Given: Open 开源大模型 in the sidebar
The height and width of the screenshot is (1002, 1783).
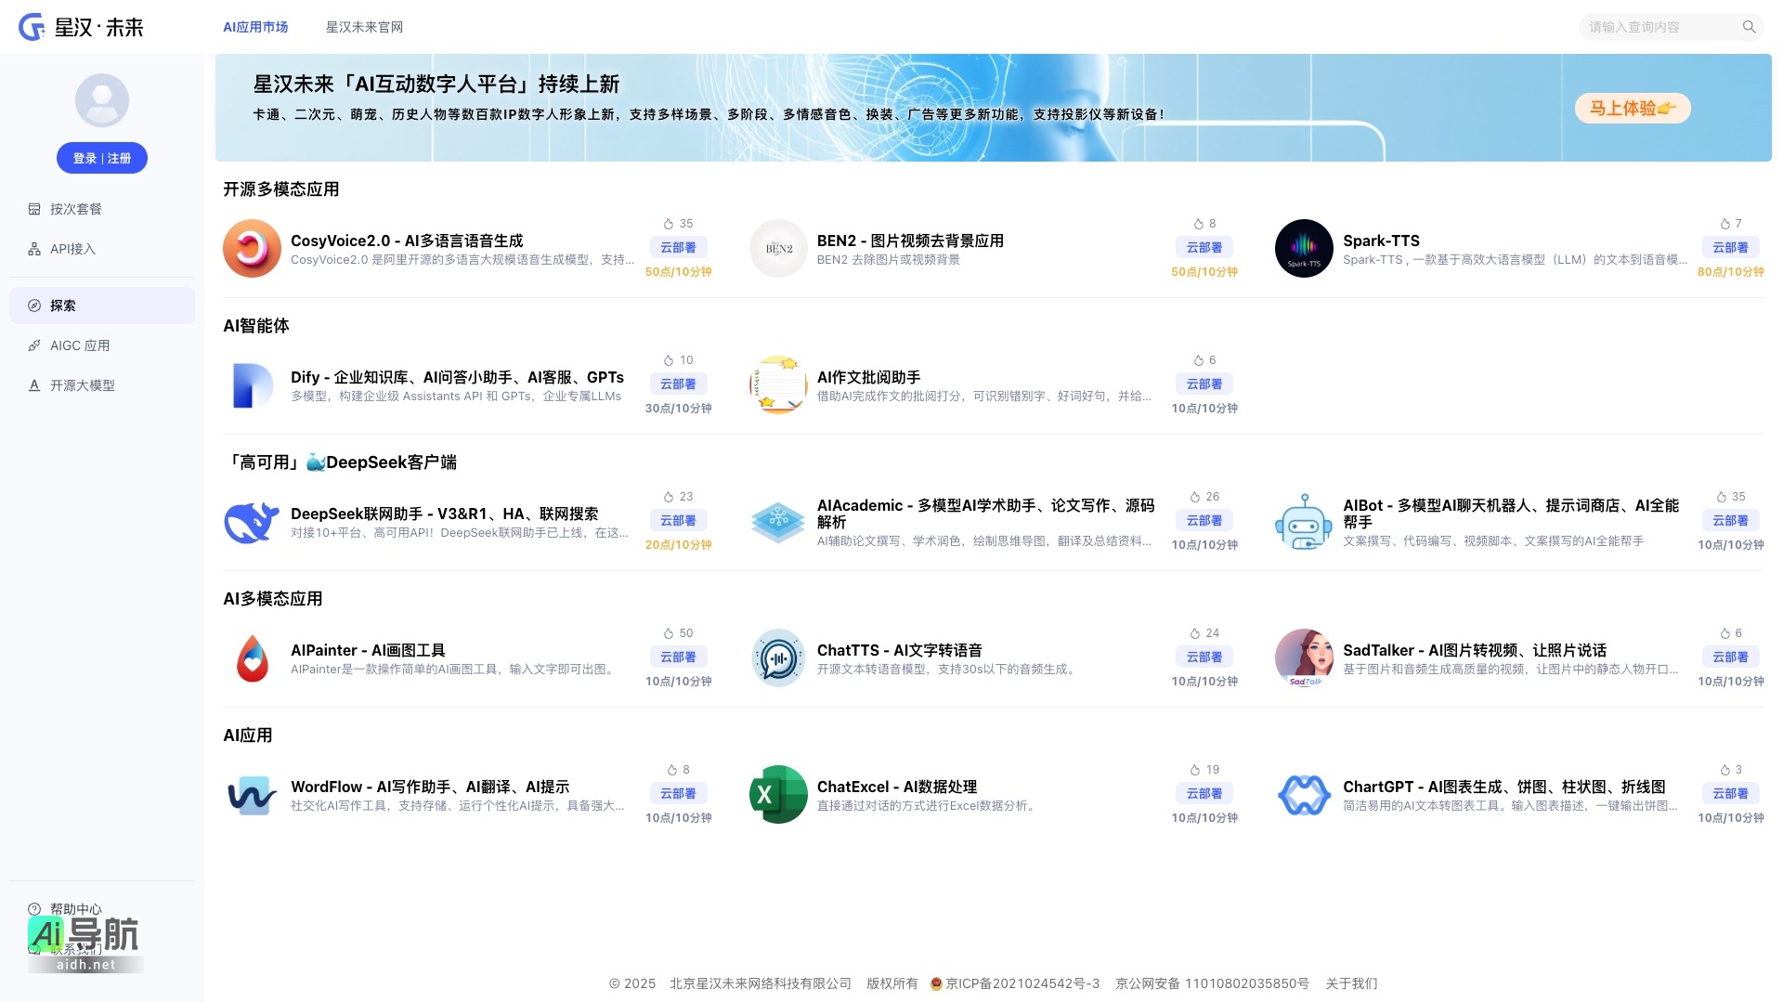Looking at the screenshot, I should click(83, 385).
